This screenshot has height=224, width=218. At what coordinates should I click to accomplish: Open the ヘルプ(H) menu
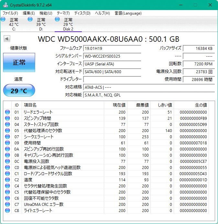click(x=103, y=13)
